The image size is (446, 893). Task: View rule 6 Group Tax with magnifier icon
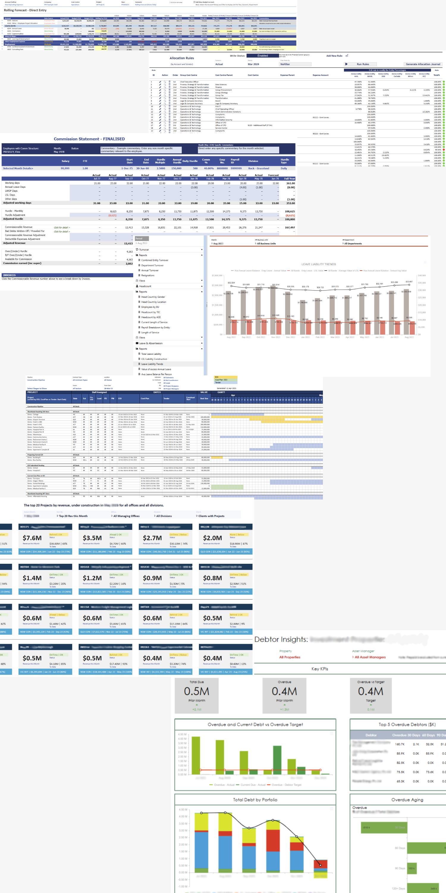click(165, 95)
